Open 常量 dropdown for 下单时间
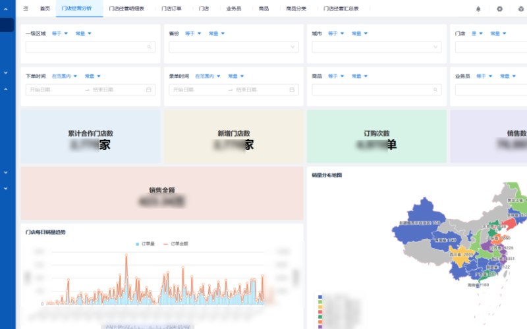This screenshot has width=527, height=329. (93, 76)
